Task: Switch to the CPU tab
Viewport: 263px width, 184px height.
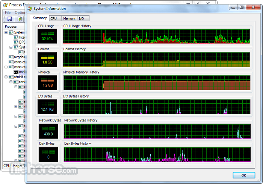Action: pyautogui.click(x=54, y=18)
